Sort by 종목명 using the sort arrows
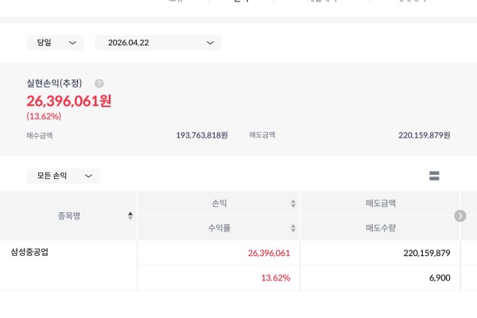The height and width of the screenshot is (318, 477). [130, 215]
